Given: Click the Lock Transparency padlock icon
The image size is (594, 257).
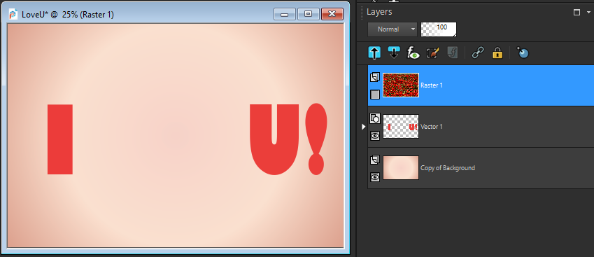Looking at the screenshot, I should point(497,53).
